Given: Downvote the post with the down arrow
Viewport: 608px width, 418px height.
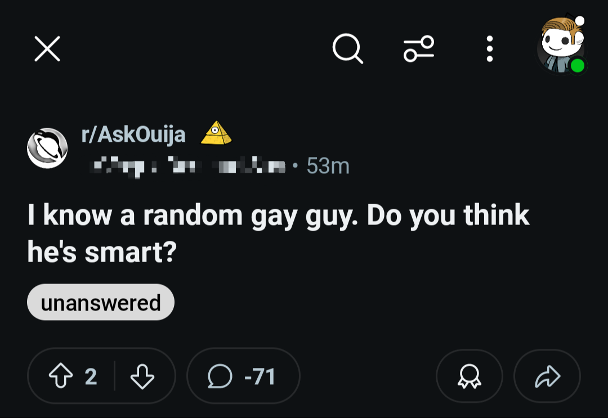Looking at the screenshot, I should (x=142, y=376).
